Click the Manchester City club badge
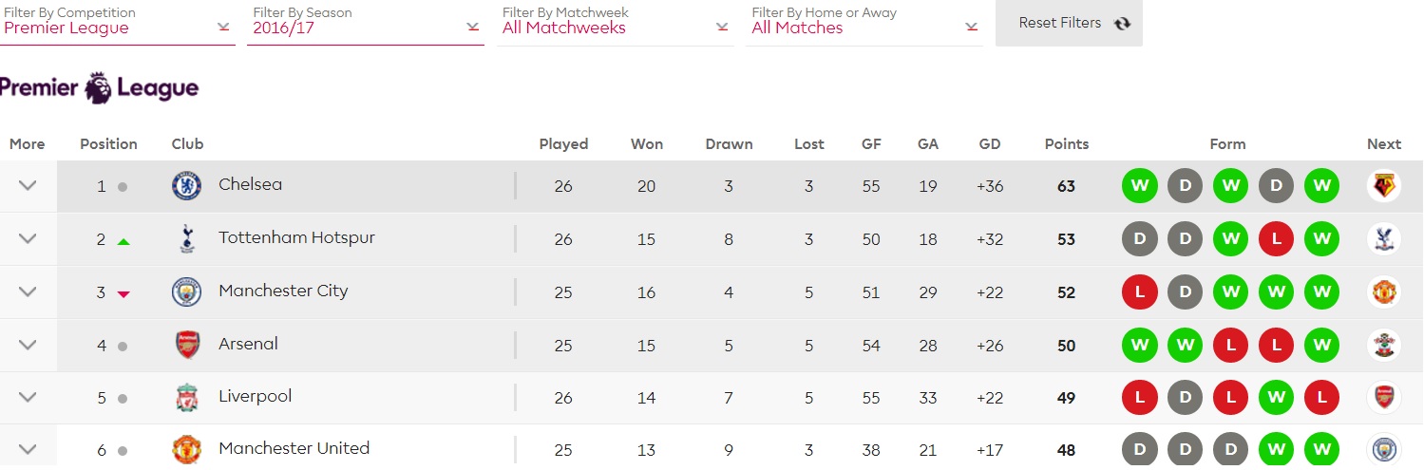Image resolution: width=1424 pixels, height=470 pixels. point(186,291)
